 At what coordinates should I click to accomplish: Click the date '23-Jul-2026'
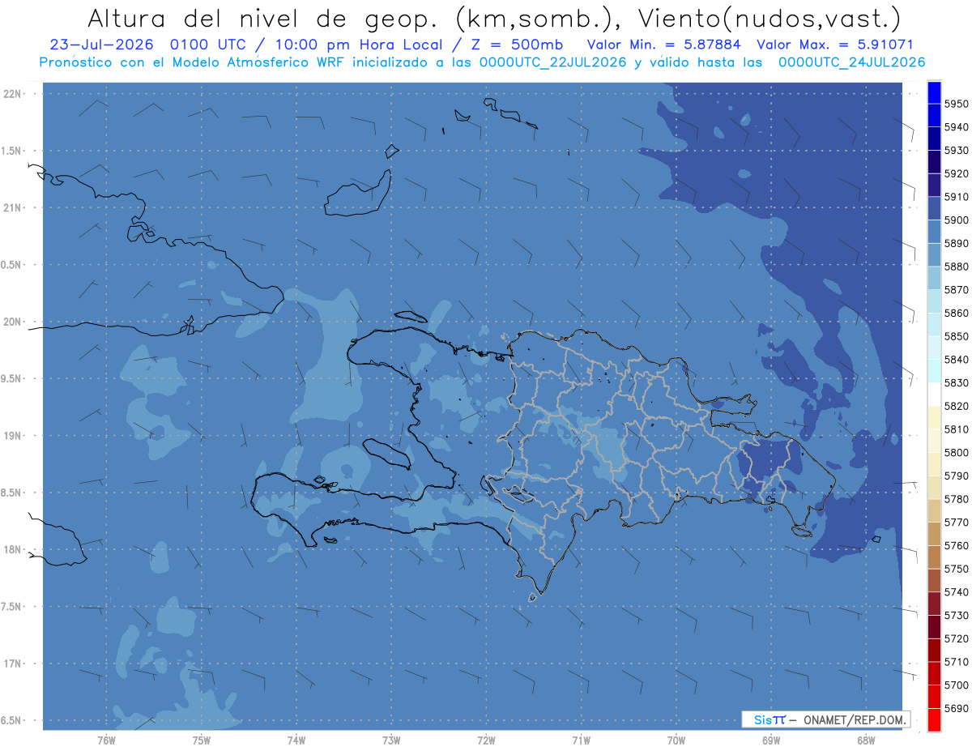tap(101, 45)
